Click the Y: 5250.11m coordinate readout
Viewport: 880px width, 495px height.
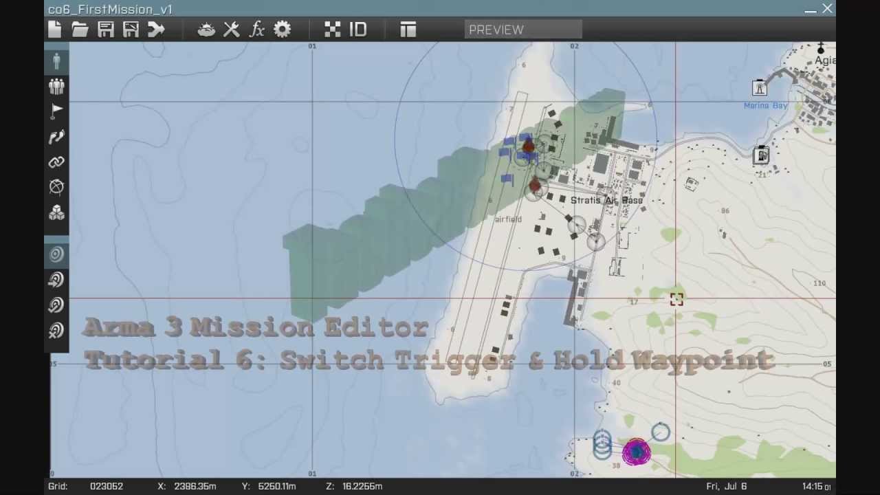269,486
